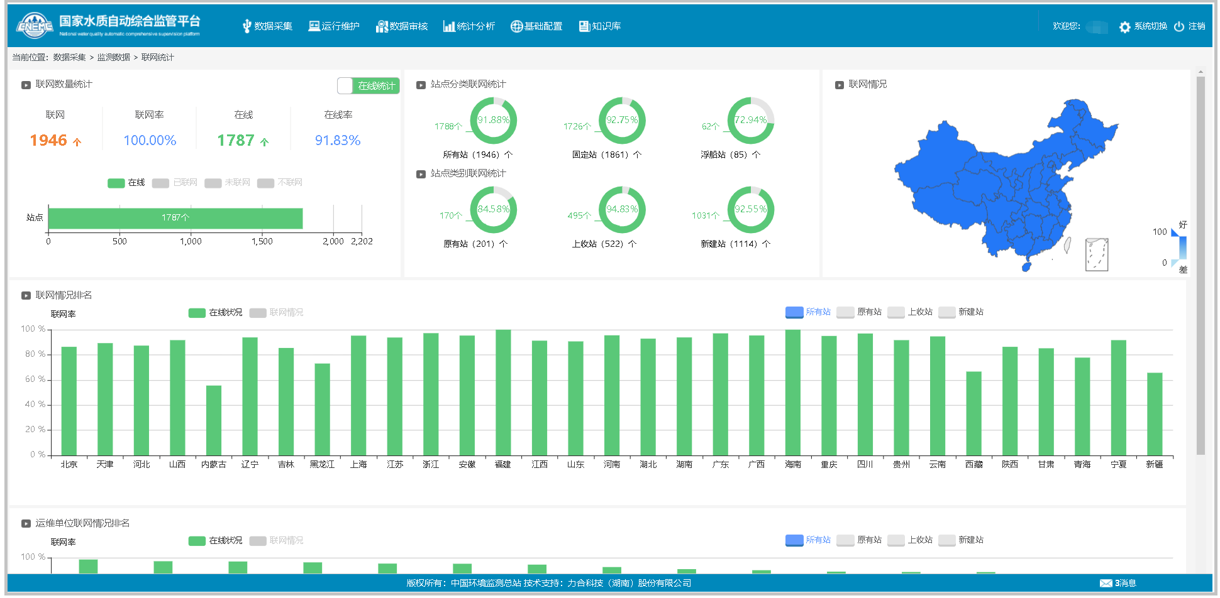Toggle the 已联网 legend item

pos(174,183)
